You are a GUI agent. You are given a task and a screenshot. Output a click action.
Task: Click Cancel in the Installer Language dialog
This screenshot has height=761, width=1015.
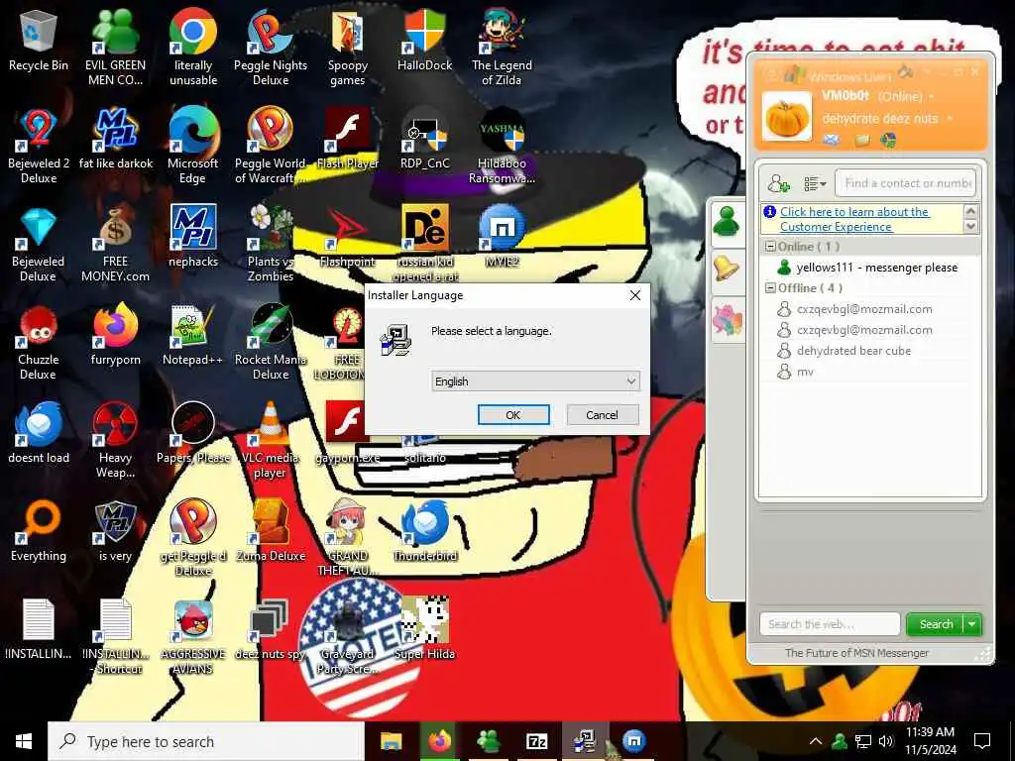pyautogui.click(x=602, y=415)
